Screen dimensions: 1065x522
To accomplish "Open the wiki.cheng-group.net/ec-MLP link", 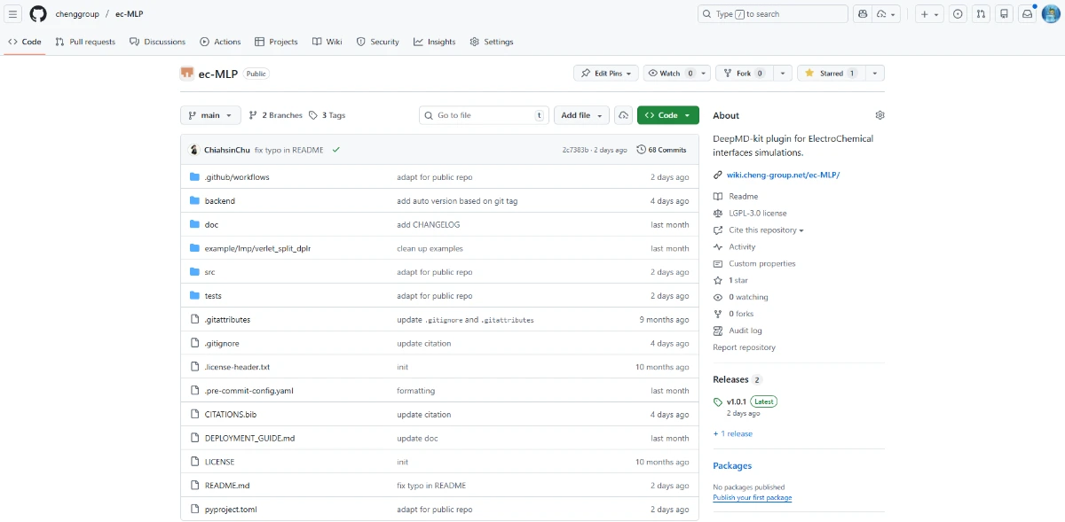I will pyautogui.click(x=783, y=175).
